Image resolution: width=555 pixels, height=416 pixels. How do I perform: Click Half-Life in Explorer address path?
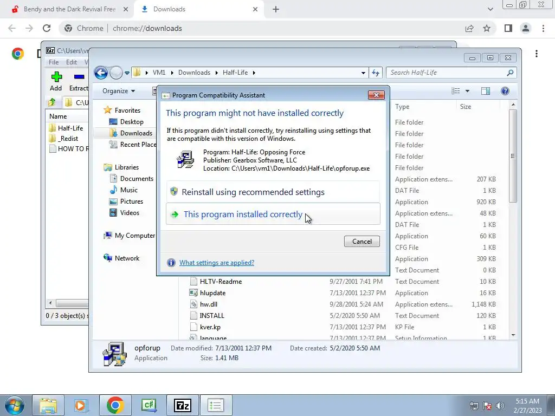(235, 73)
